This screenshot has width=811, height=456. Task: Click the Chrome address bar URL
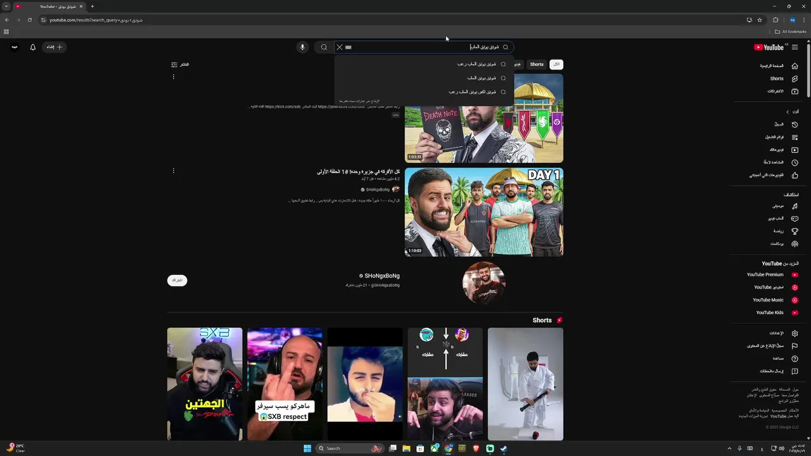tap(96, 20)
